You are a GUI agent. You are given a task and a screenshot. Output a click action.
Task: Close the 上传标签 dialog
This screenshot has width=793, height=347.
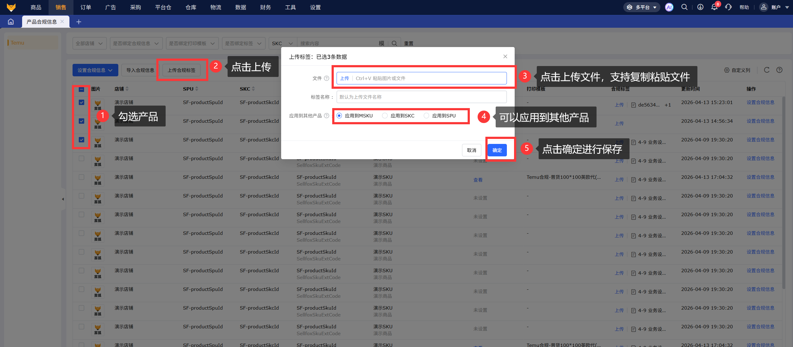click(x=505, y=56)
